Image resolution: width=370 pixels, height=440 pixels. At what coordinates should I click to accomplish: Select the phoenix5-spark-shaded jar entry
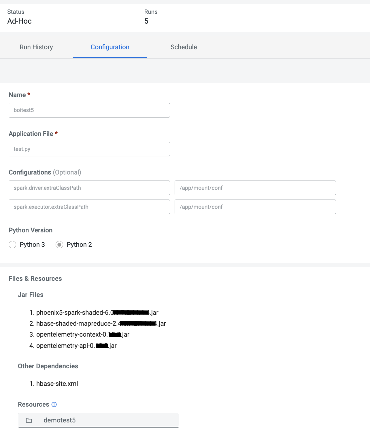tap(97, 312)
